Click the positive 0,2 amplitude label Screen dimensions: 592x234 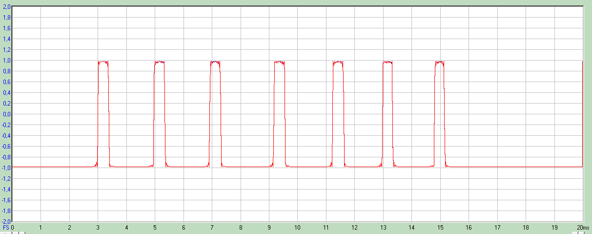tap(7, 104)
